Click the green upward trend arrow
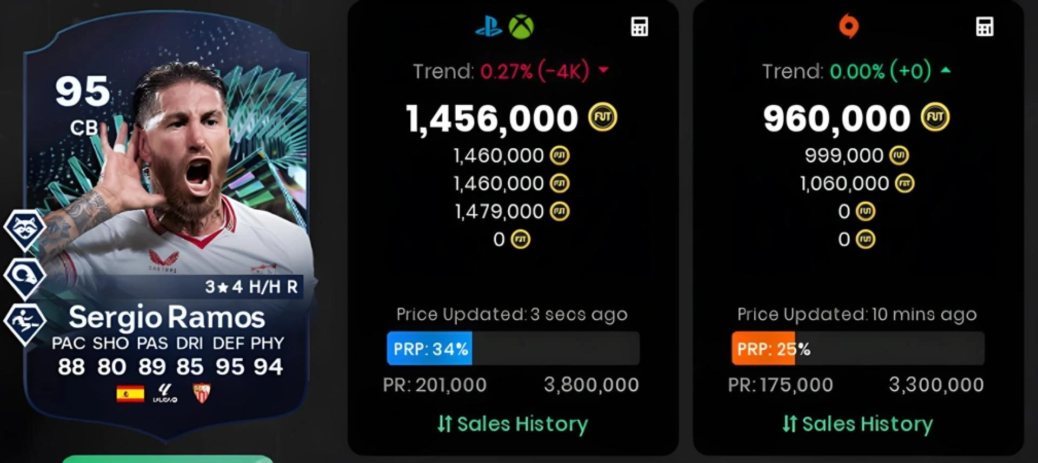The image size is (1038, 463). pos(946,70)
